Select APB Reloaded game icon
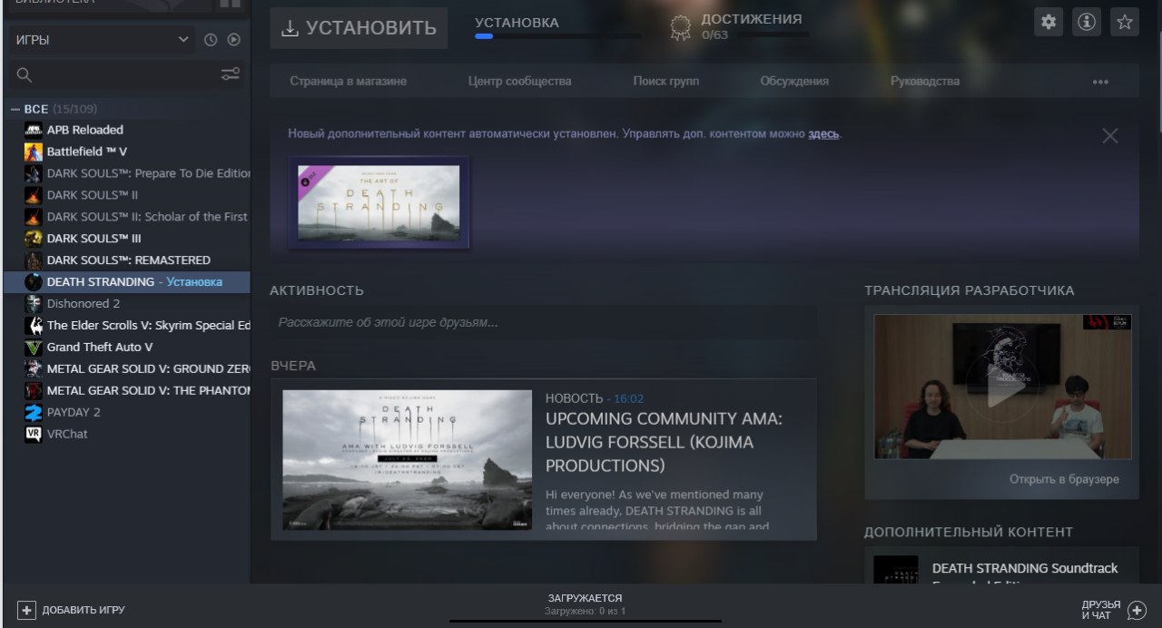 point(34,130)
